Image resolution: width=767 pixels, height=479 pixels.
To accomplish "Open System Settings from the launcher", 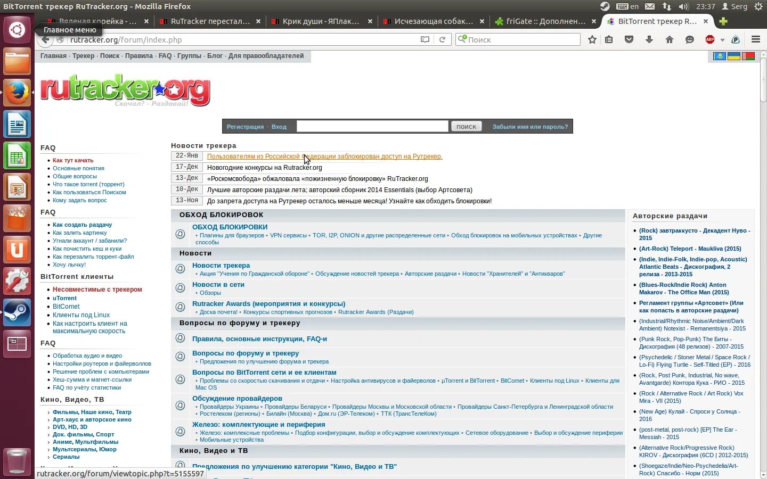I will pos(17,282).
